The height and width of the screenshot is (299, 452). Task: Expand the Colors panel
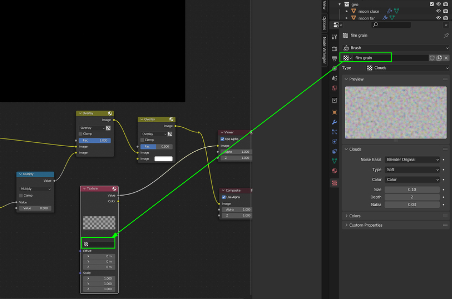click(395, 216)
